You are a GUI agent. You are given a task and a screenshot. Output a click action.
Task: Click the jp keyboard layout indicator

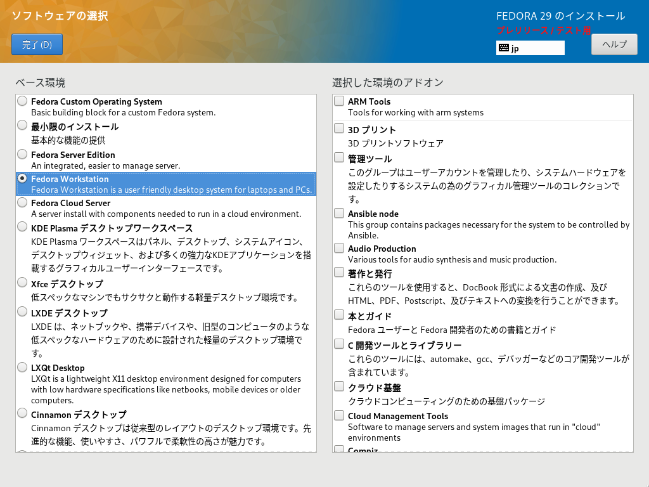click(x=530, y=48)
